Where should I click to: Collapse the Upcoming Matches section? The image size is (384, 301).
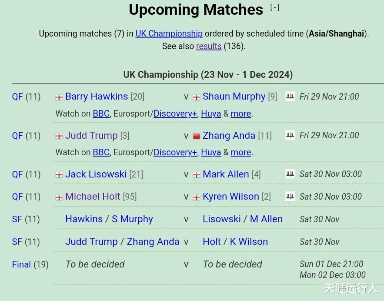pos(275,7)
